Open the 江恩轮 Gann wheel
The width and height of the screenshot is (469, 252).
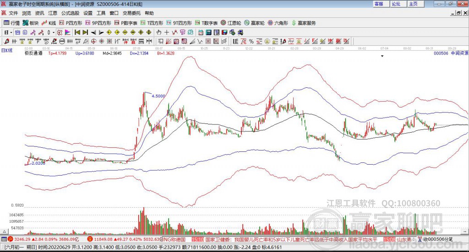click(231, 23)
